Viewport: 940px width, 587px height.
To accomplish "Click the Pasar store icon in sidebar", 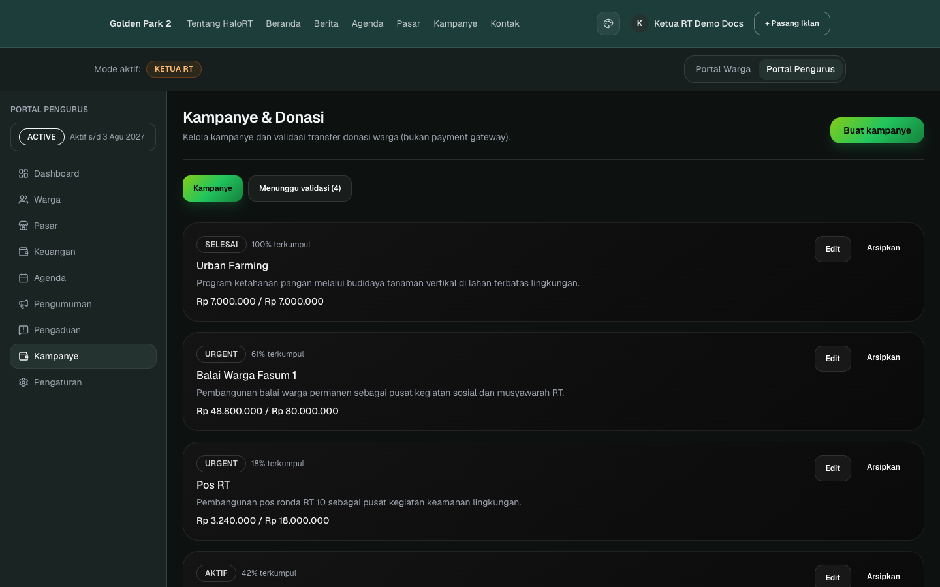I will [x=23, y=226].
